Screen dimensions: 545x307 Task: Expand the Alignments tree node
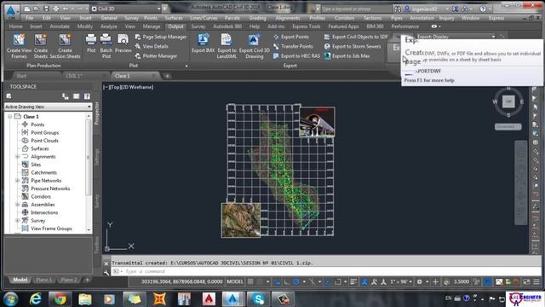tap(17, 157)
